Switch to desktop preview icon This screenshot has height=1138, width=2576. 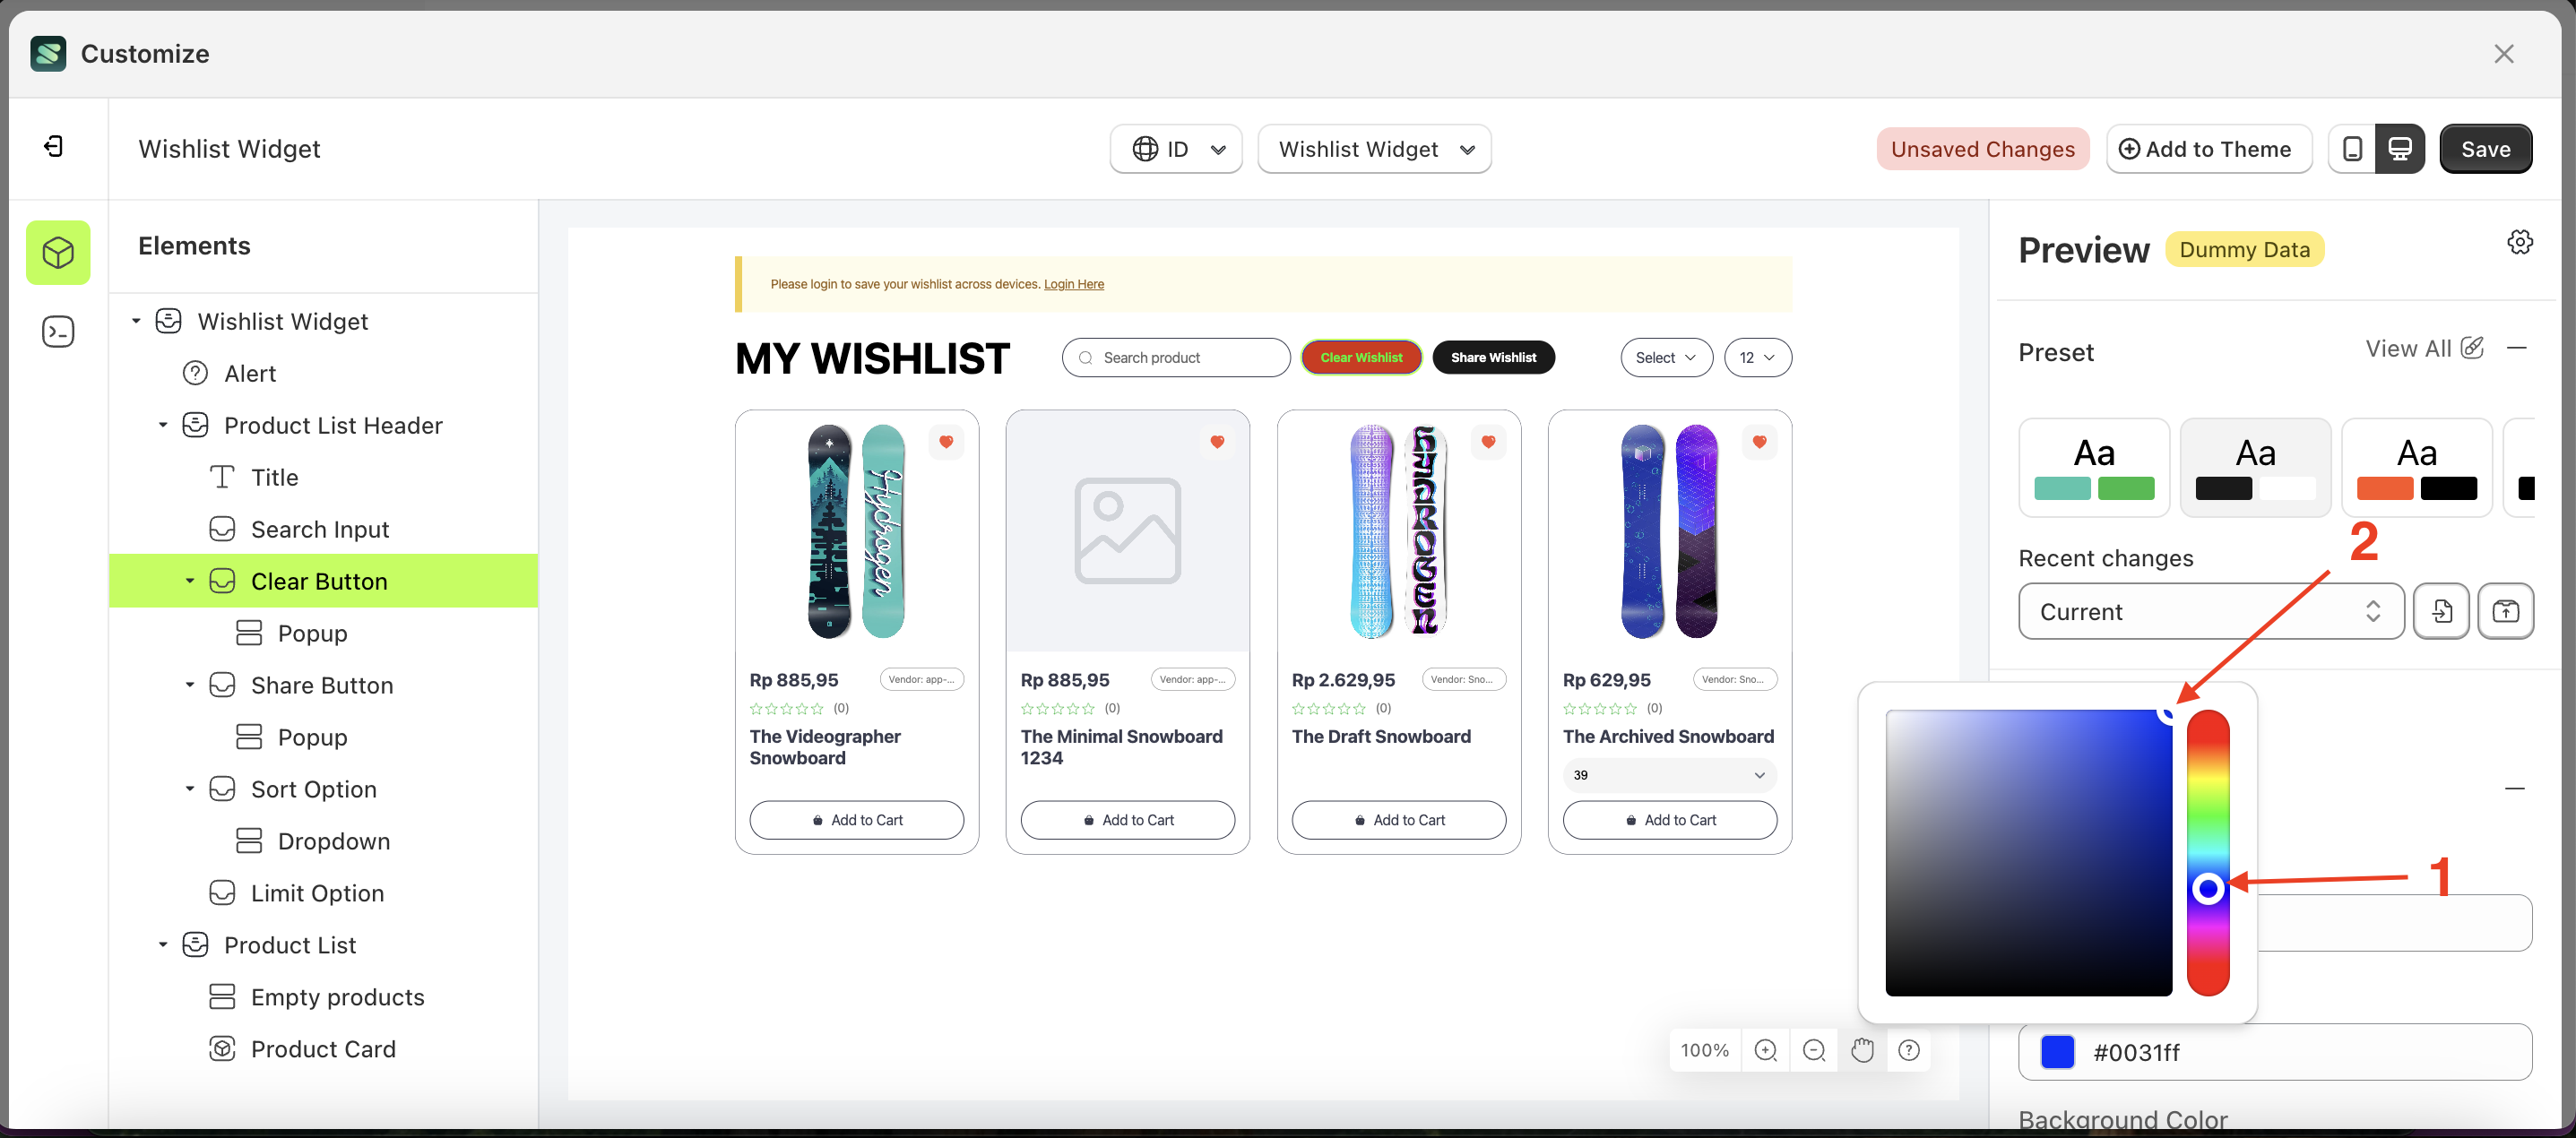click(2399, 149)
